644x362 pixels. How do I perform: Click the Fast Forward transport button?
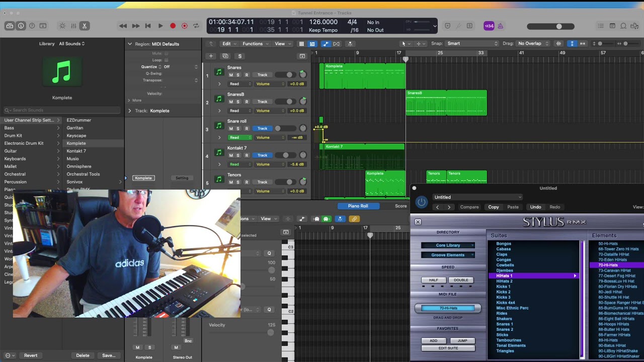[x=136, y=26]
